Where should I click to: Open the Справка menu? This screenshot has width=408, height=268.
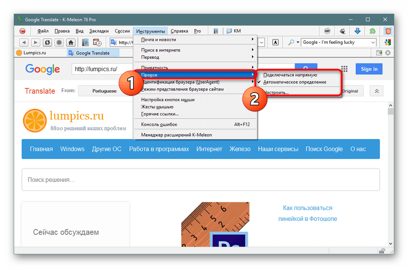coord(179,31)
